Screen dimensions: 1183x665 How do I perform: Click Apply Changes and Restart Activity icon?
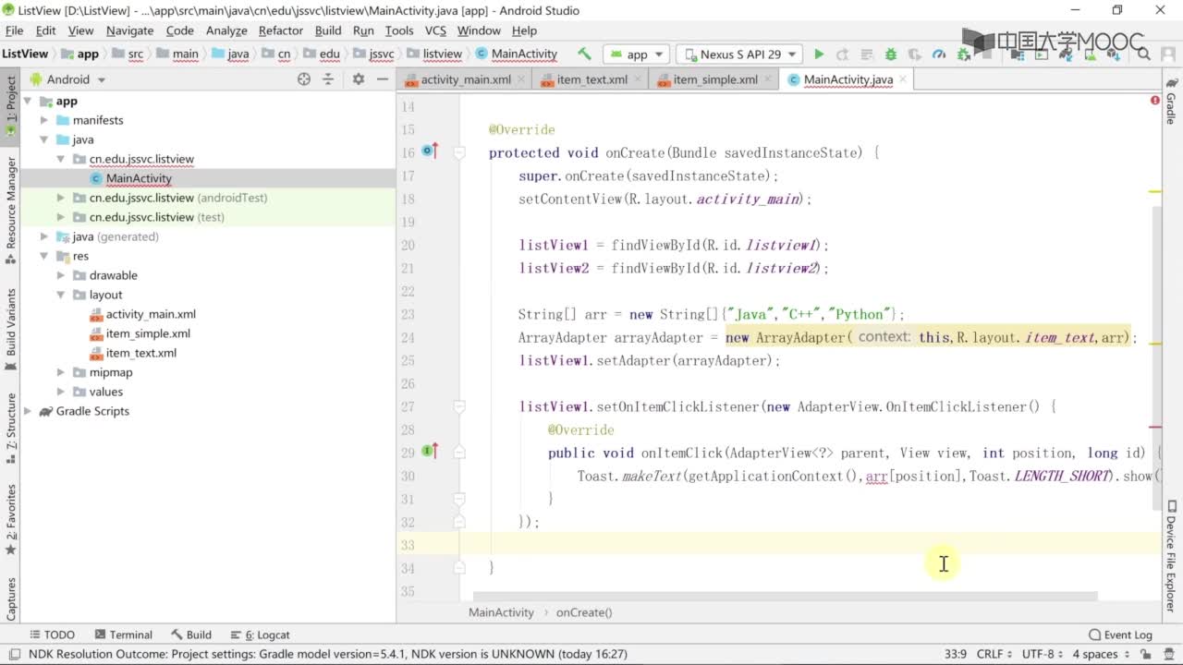[842, 54]
